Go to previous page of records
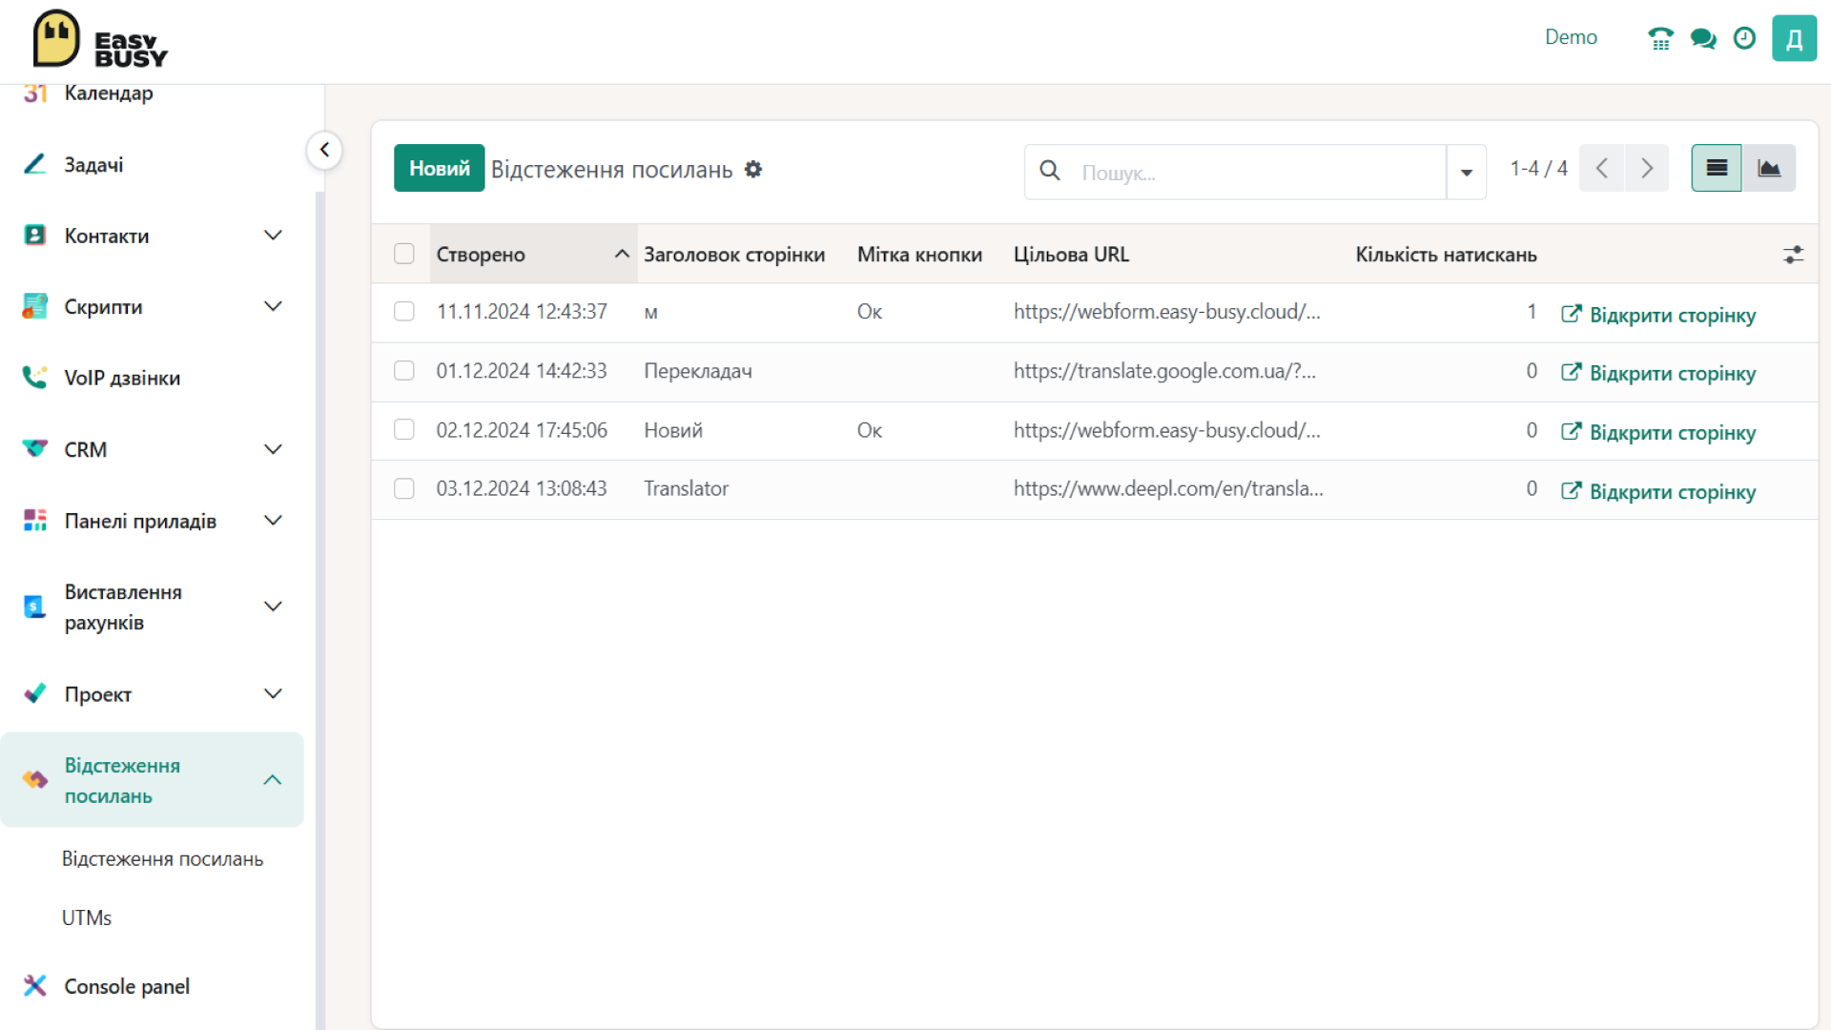 point(1602,168)
